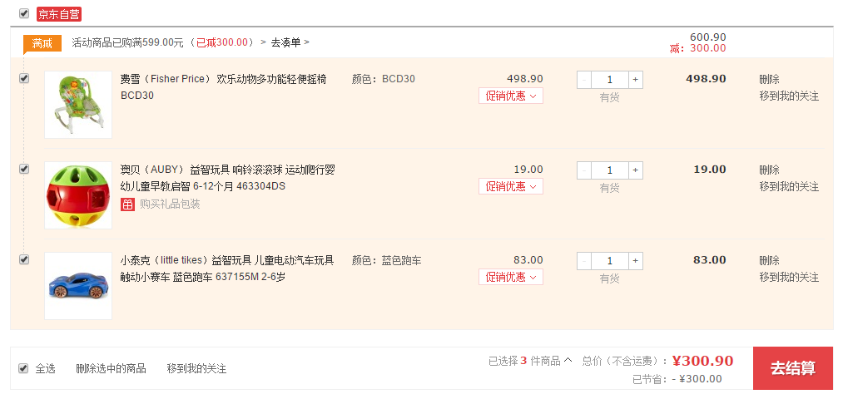
Task: Click the orange 满减 promotion tag
Action: pyautogui.click(x=42, y=43)
